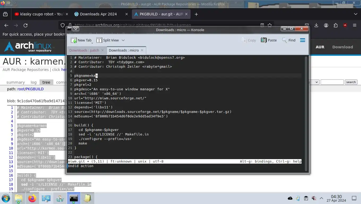Open a new Firefox tab with plus
This screenshot has height=204, width=361.
point(196,14)
